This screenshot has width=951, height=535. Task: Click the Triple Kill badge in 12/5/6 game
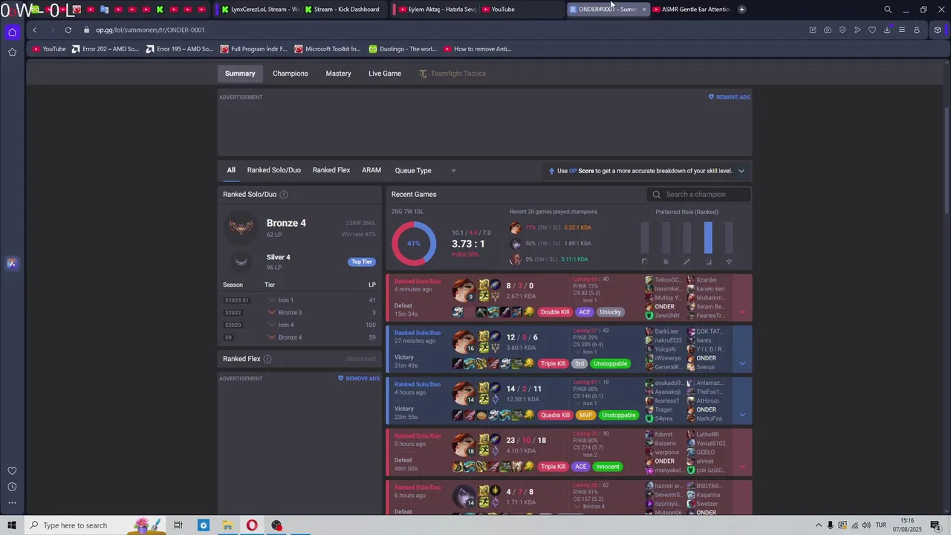553,364
